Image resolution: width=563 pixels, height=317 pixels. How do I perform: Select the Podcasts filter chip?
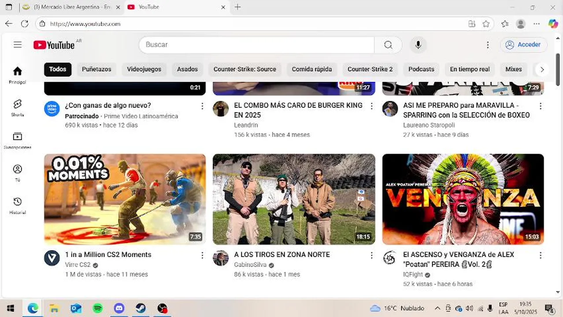click(421, 69)
